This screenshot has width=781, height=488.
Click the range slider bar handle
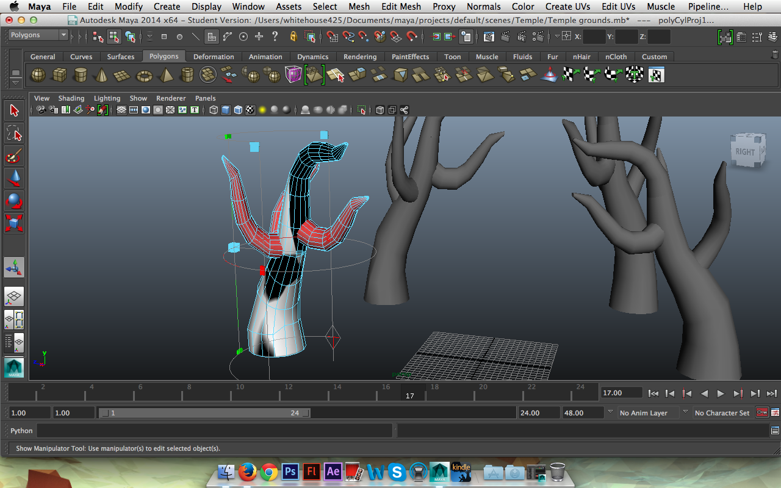tap(204, 413)
